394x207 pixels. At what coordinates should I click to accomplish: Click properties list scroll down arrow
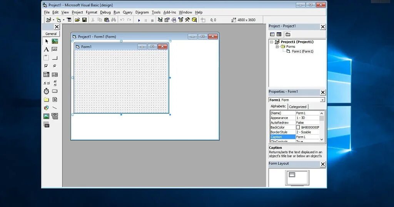pos(322,139)
